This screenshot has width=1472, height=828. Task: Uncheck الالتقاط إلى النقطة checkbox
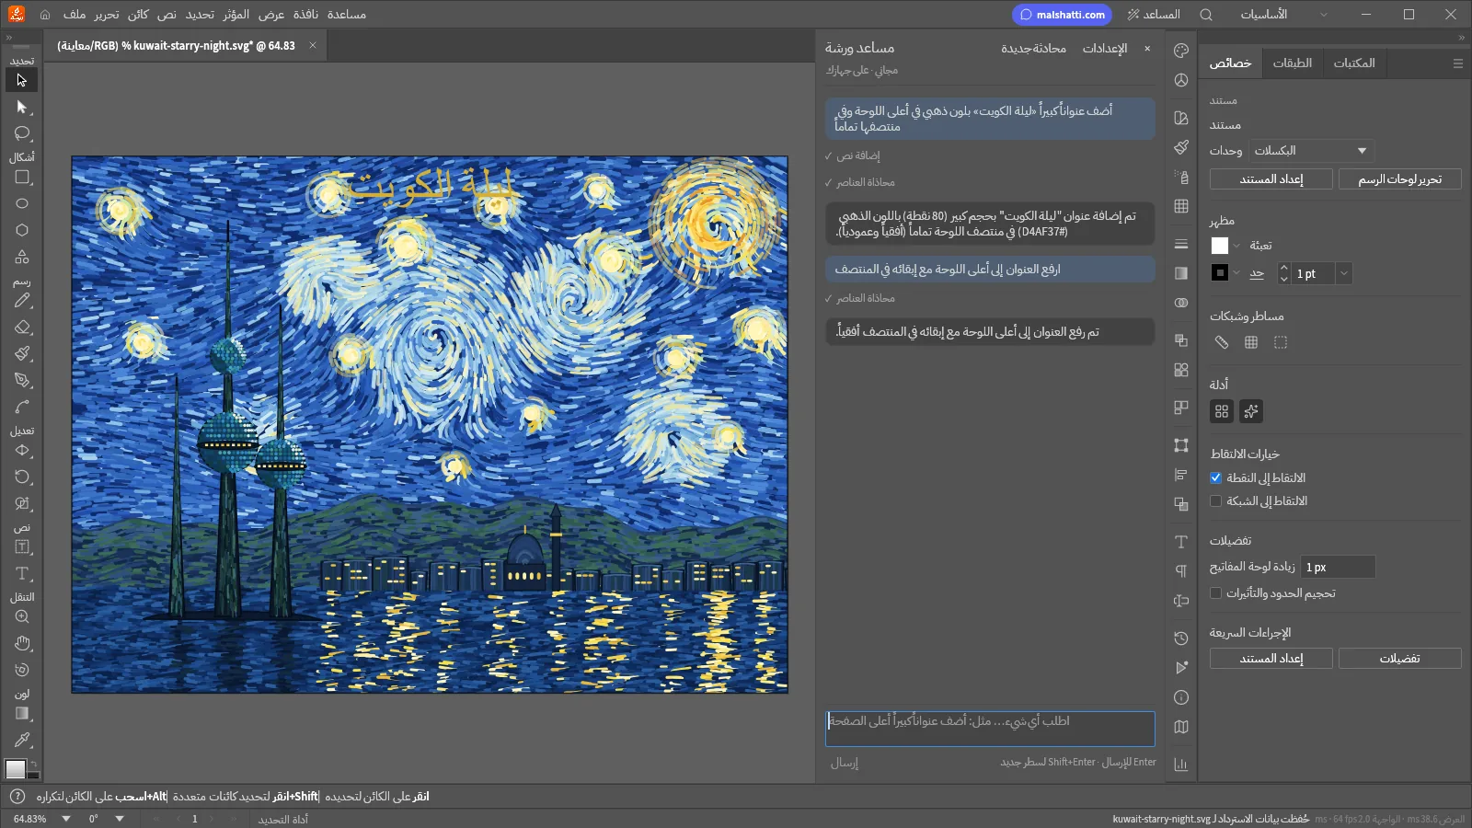[1215, 477]
